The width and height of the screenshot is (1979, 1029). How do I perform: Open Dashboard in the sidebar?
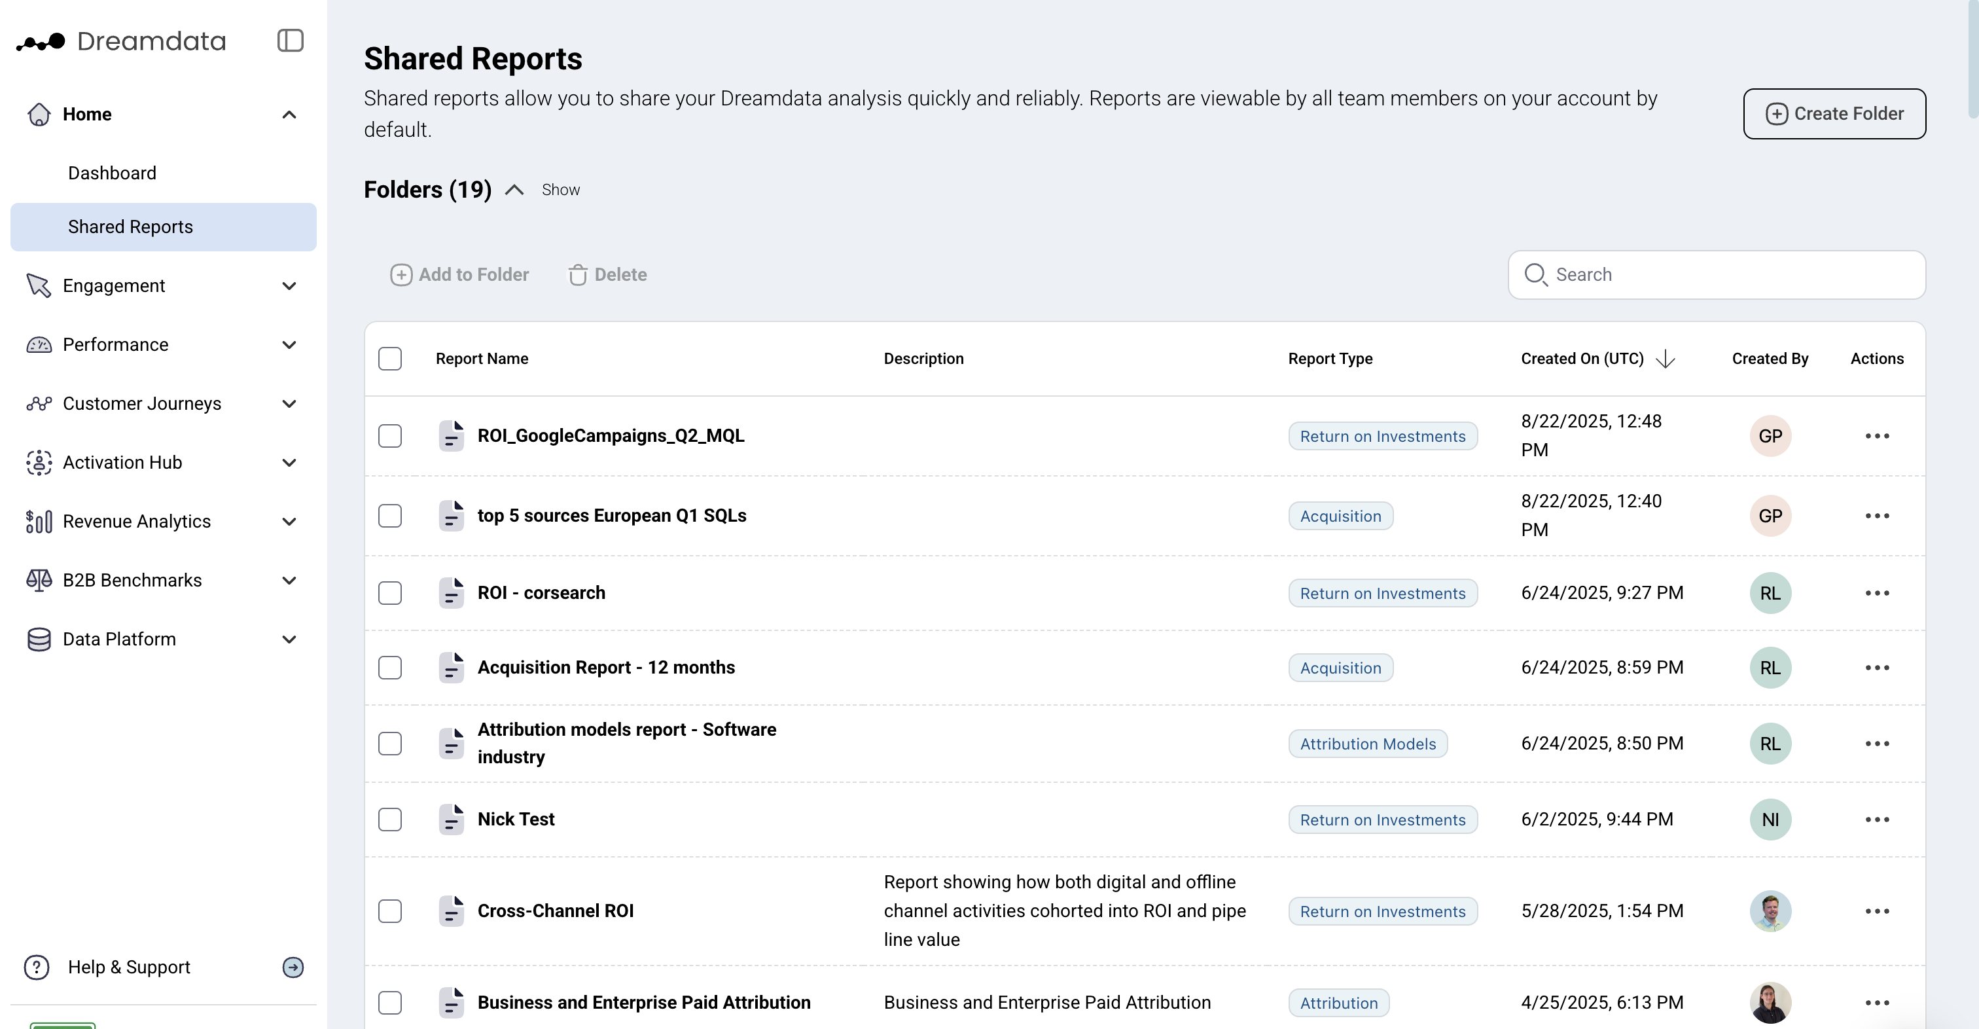112,173
